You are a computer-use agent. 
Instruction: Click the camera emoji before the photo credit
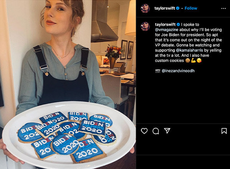158,71
